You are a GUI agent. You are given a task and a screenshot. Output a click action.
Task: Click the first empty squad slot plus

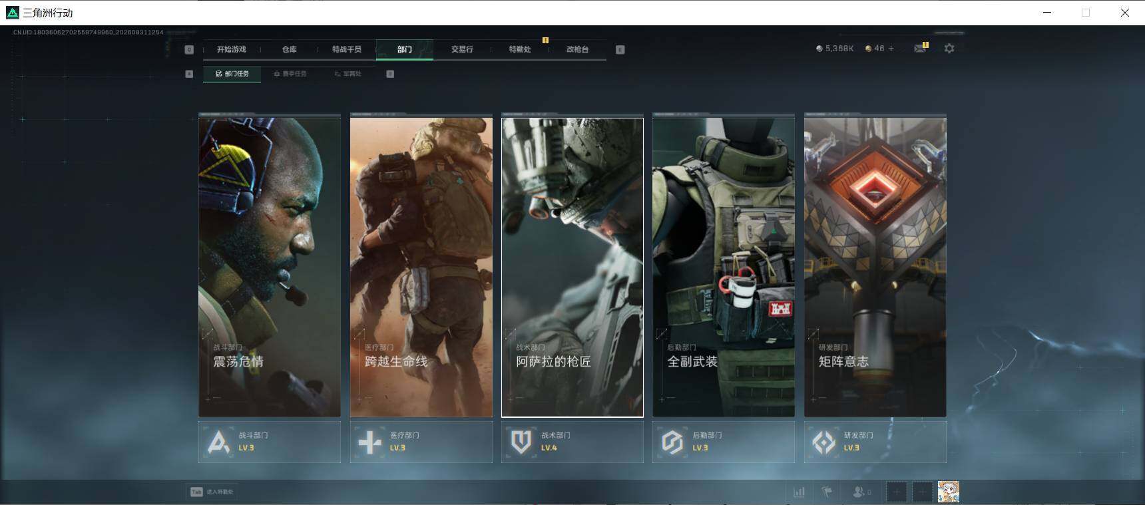tap(897, 492)
